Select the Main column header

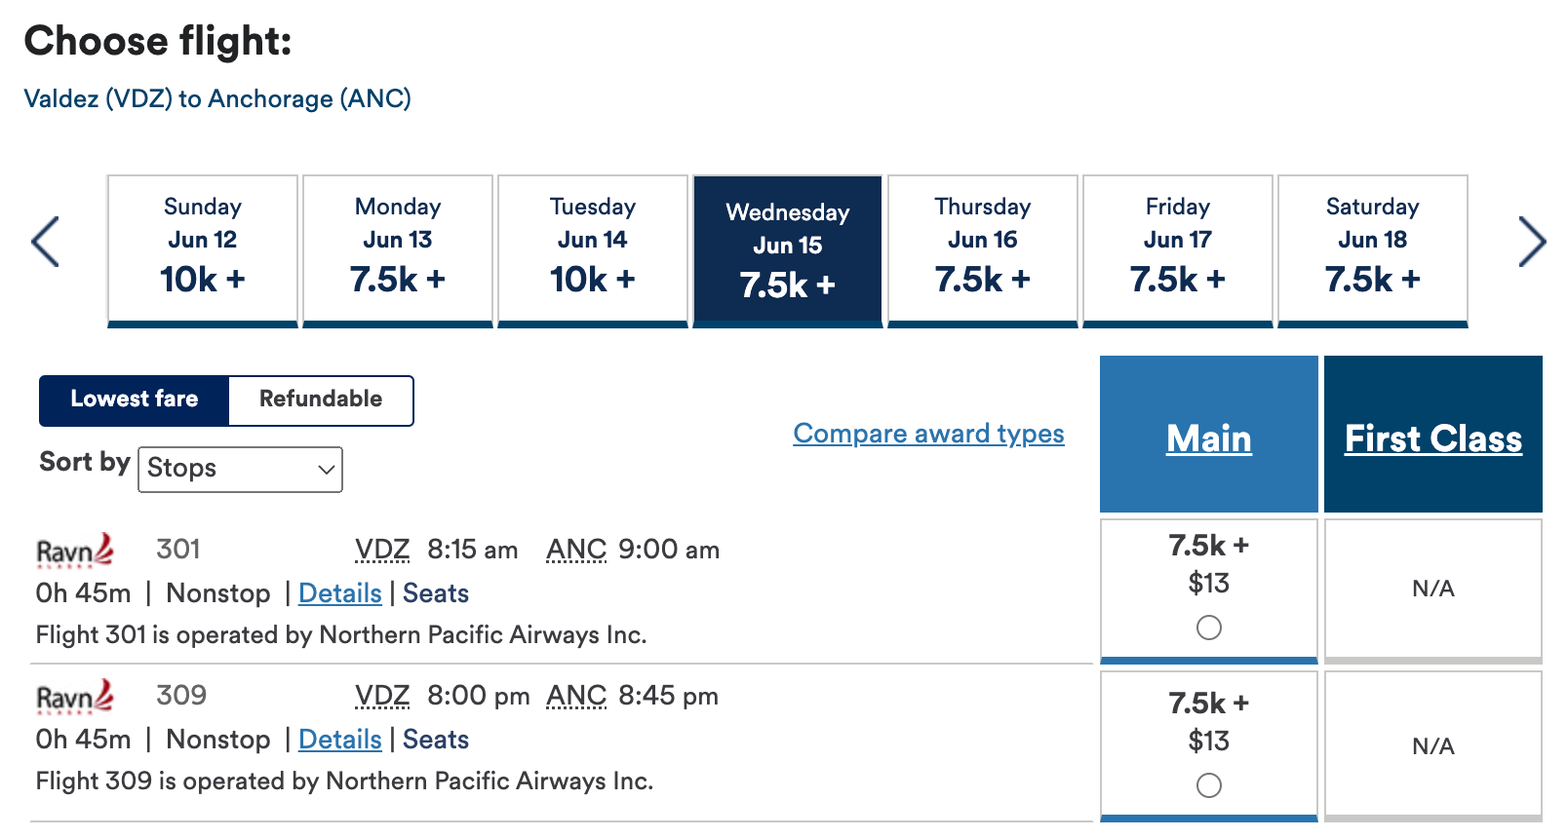[1208, 438]
